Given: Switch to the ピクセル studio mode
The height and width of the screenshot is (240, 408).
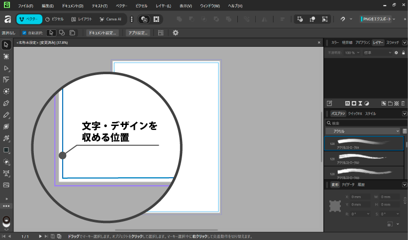Looking at the screenshot, I should coord(54,19).
